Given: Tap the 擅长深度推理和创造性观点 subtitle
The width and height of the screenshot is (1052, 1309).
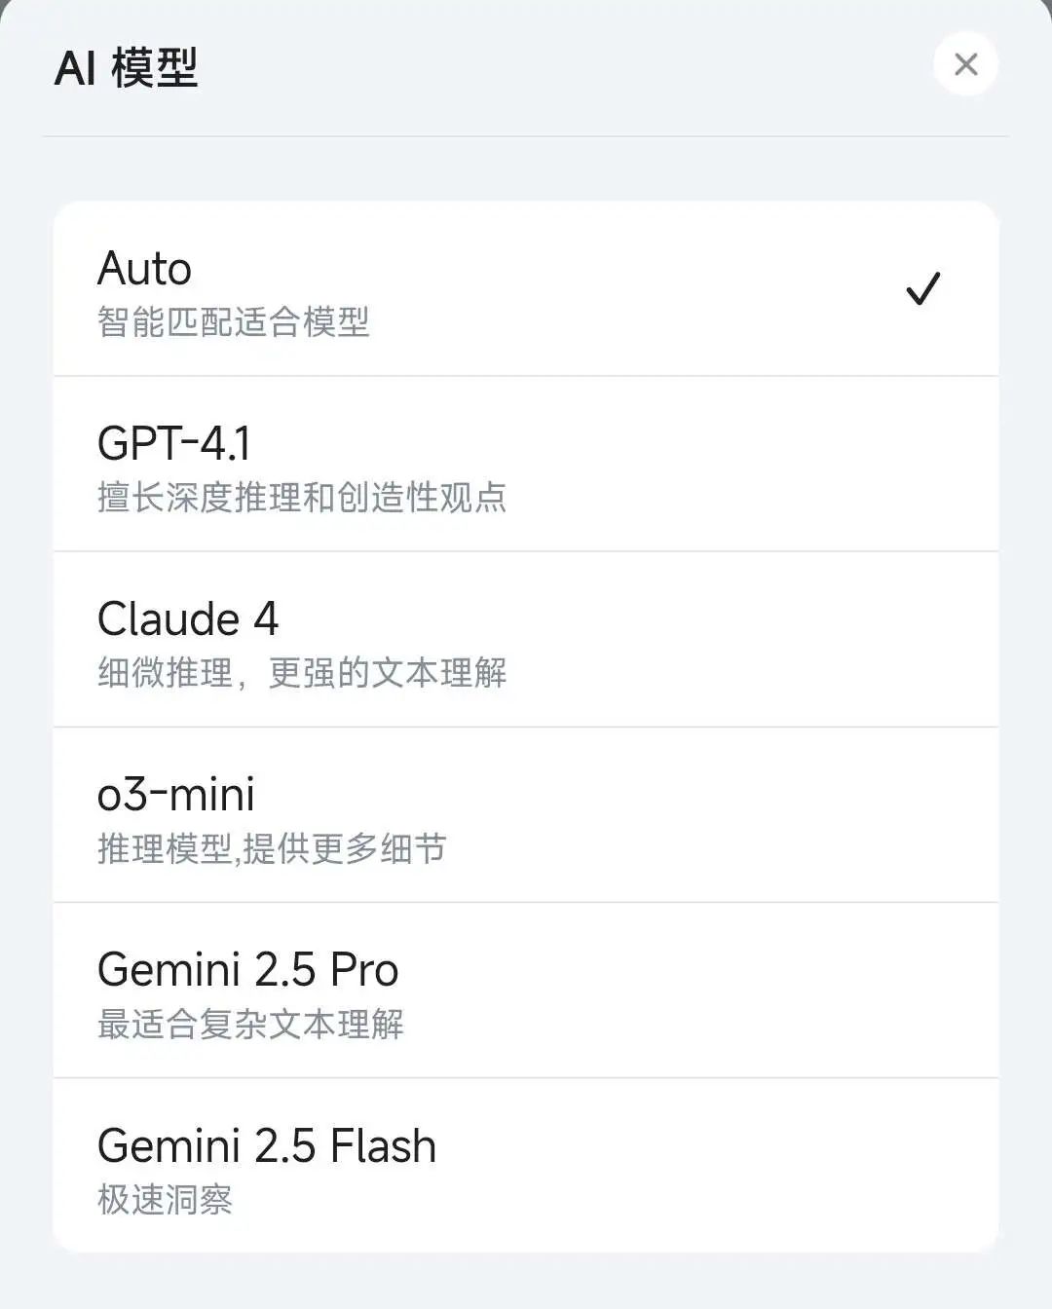Looking at the screenshot, I should [x=302, y=498].
